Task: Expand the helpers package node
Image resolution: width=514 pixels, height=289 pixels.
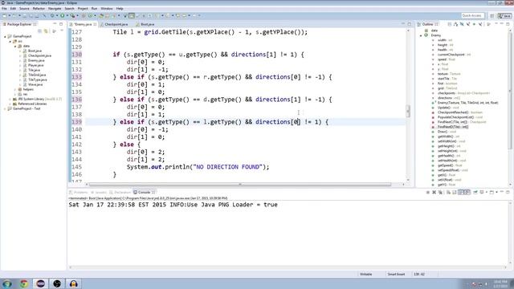Action: click(15, 89)
